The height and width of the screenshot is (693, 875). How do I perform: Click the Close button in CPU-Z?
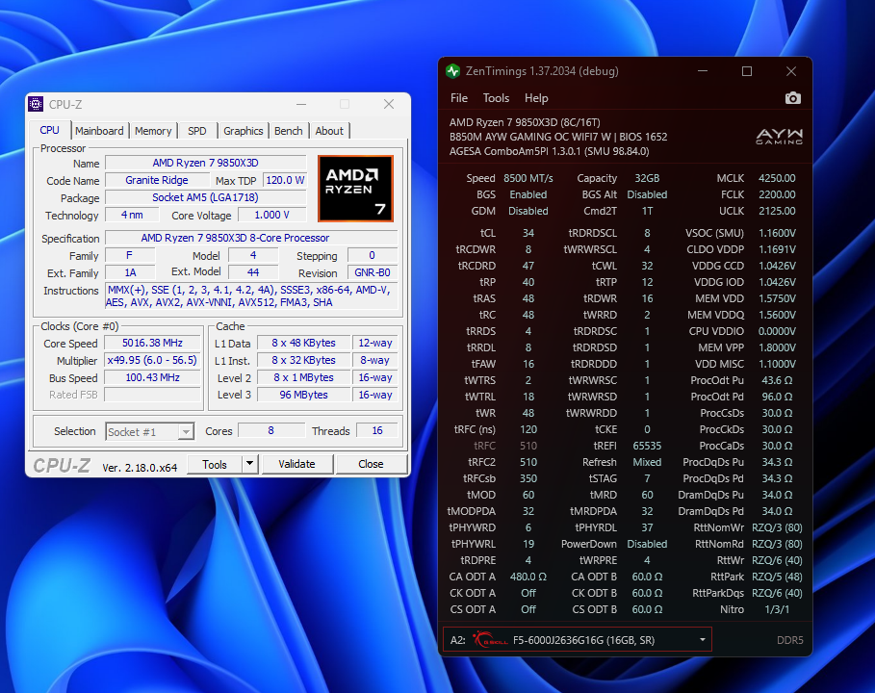371,464
